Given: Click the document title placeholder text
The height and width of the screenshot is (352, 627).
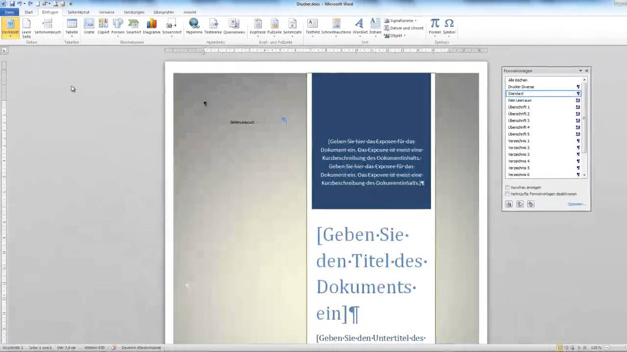Looking at the screenshot, I should click(x=371, y=274).
